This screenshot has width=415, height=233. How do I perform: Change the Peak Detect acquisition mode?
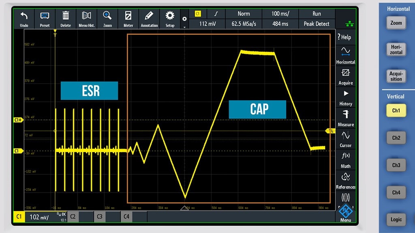(x=317, y=24)
